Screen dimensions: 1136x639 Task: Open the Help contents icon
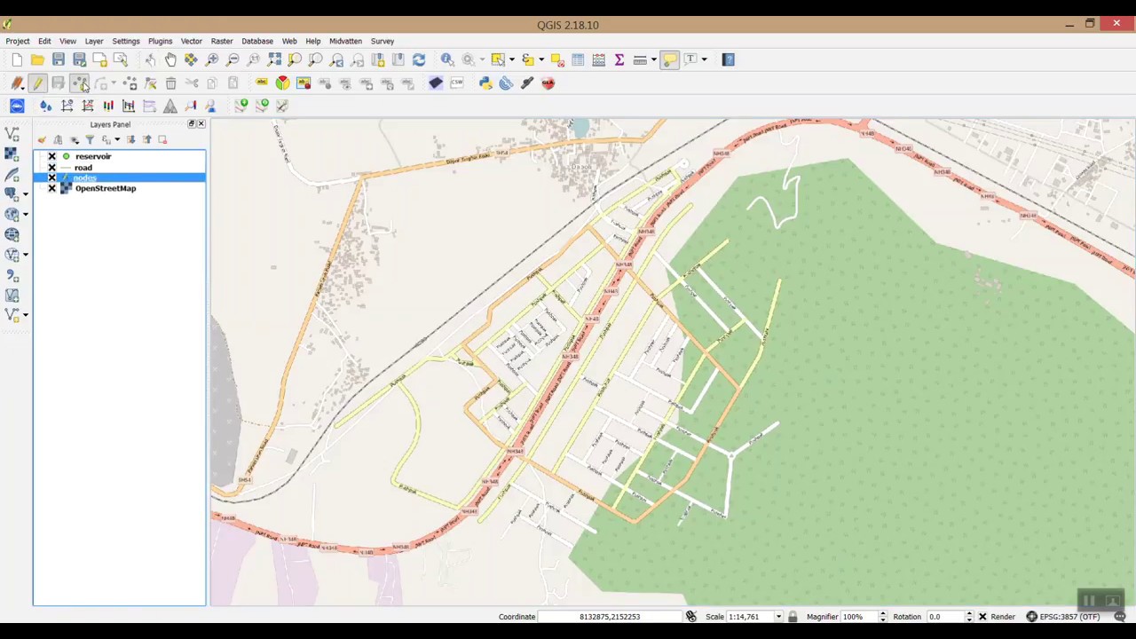point(729,59)
